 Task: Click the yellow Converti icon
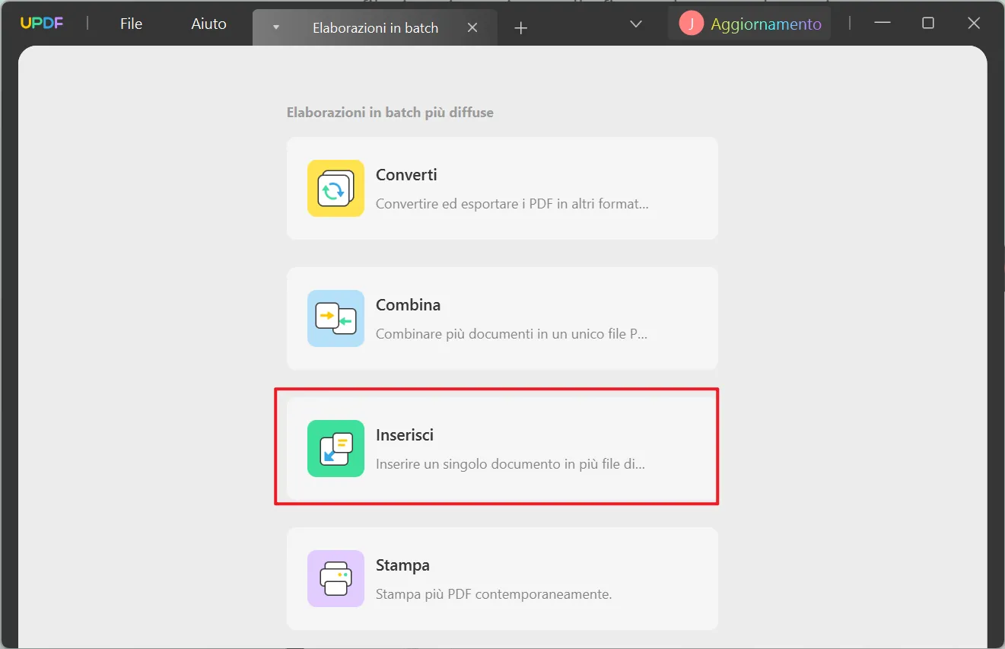coord(336,188)
